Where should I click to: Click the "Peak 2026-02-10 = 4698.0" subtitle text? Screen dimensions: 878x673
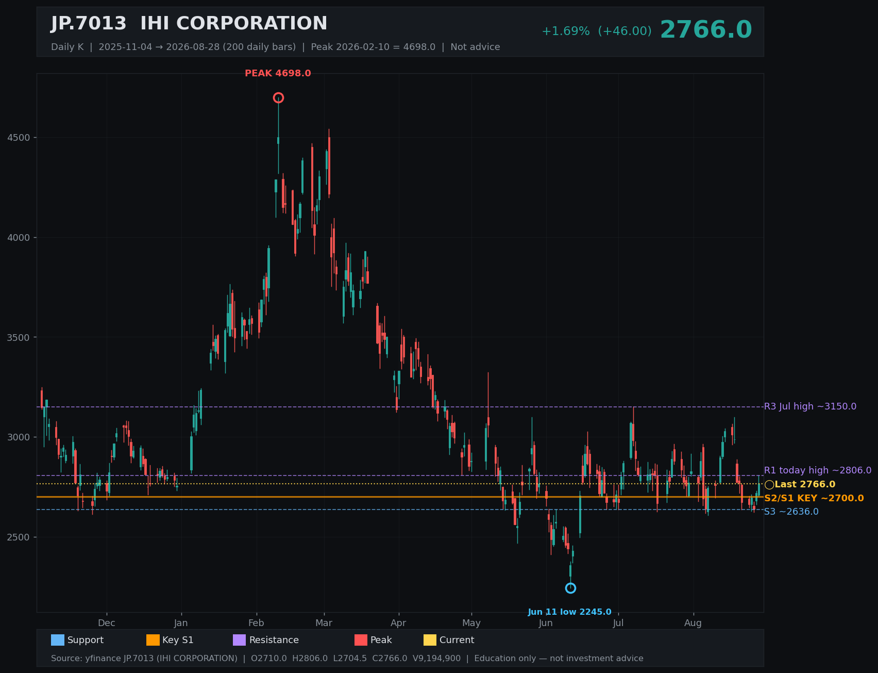pos(373,47)
